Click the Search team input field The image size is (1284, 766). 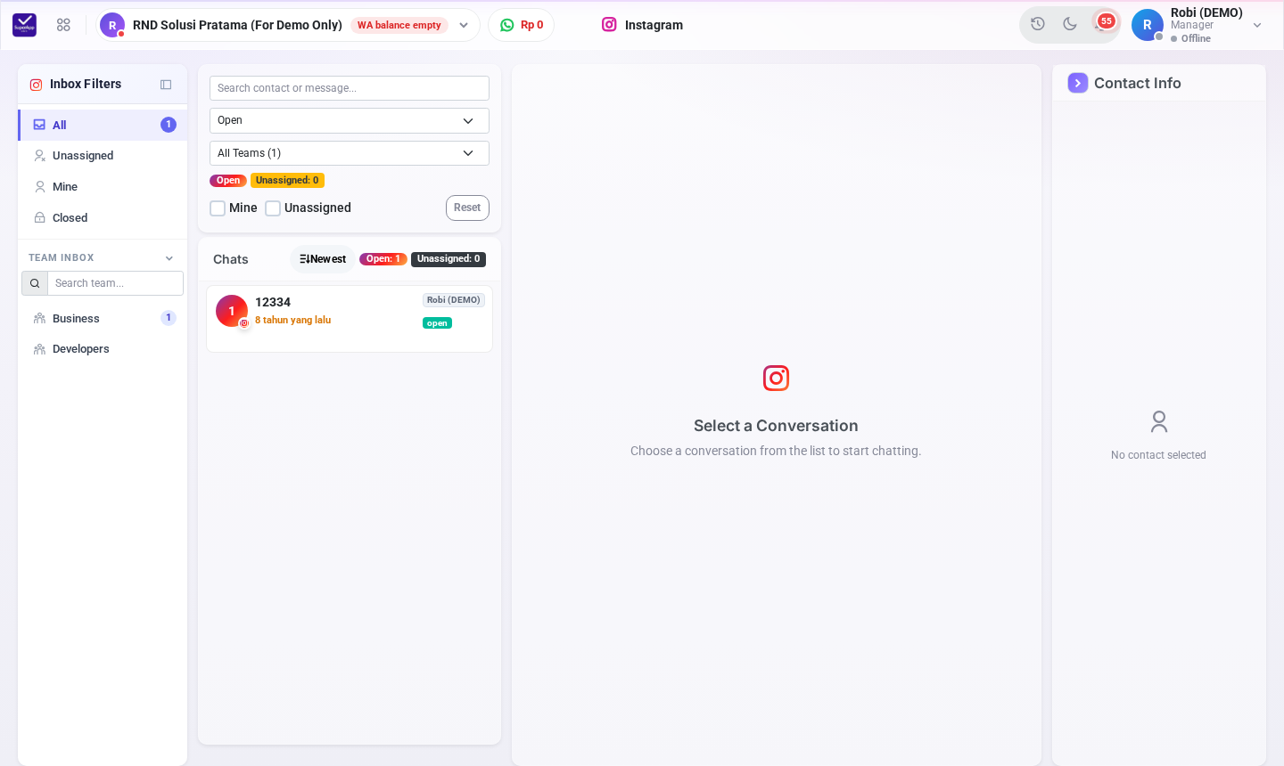[115, 283]
